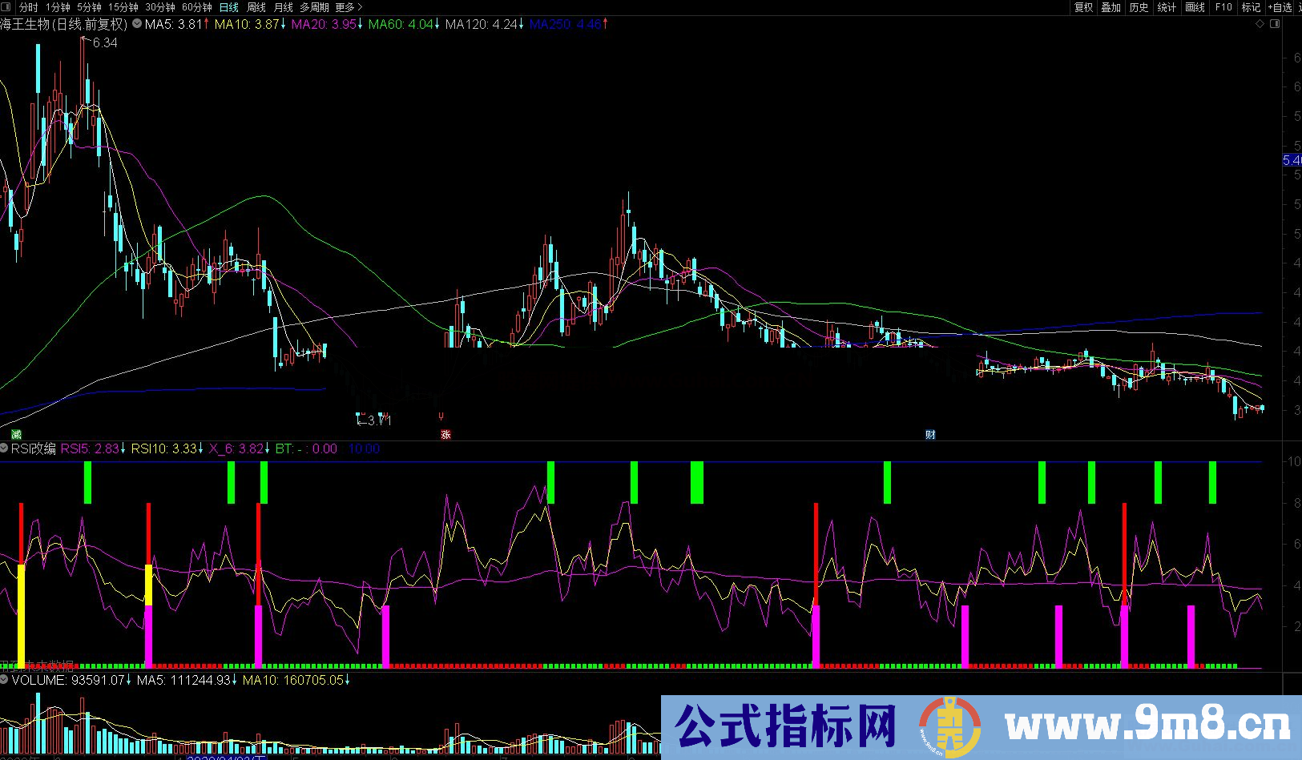Open the 画线 drawing tools
The width and height of the screenshot is (1302, 760).
click(1193, 7)
